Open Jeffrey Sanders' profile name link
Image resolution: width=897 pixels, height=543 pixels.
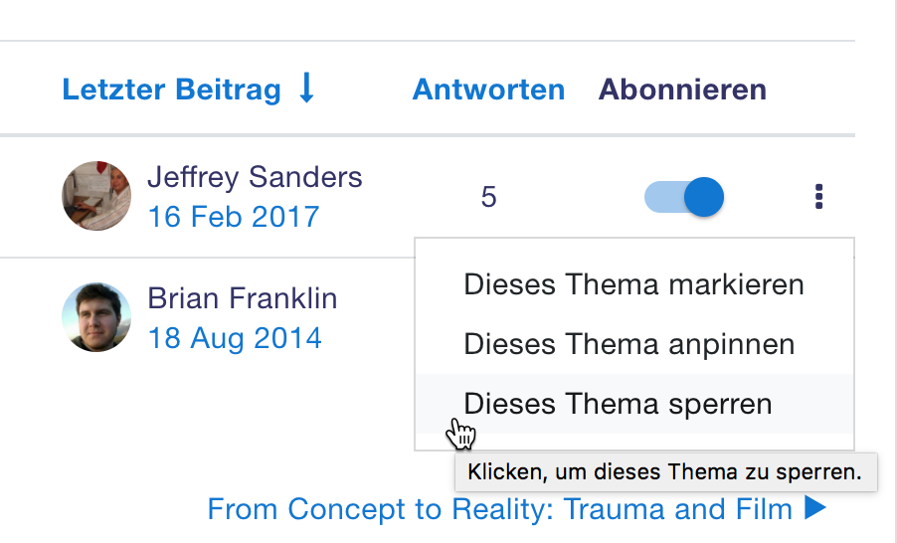(x=255, y=177)
